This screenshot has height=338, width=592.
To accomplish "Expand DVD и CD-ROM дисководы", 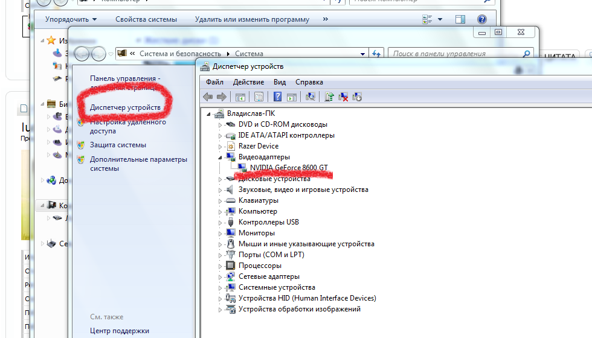I will click(220, 125).
